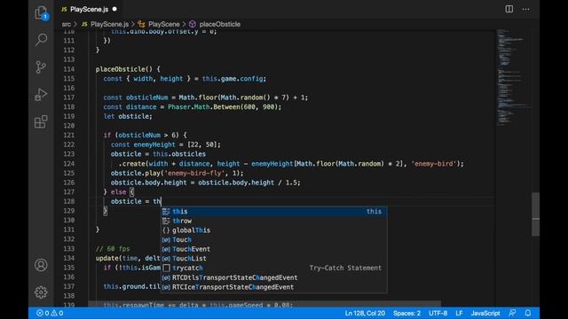Image resolution: width=568 pixels, height=319 pixels.
Task: Select the 'TouchEvent' suggestion
Action: click(x=274, y=249)
